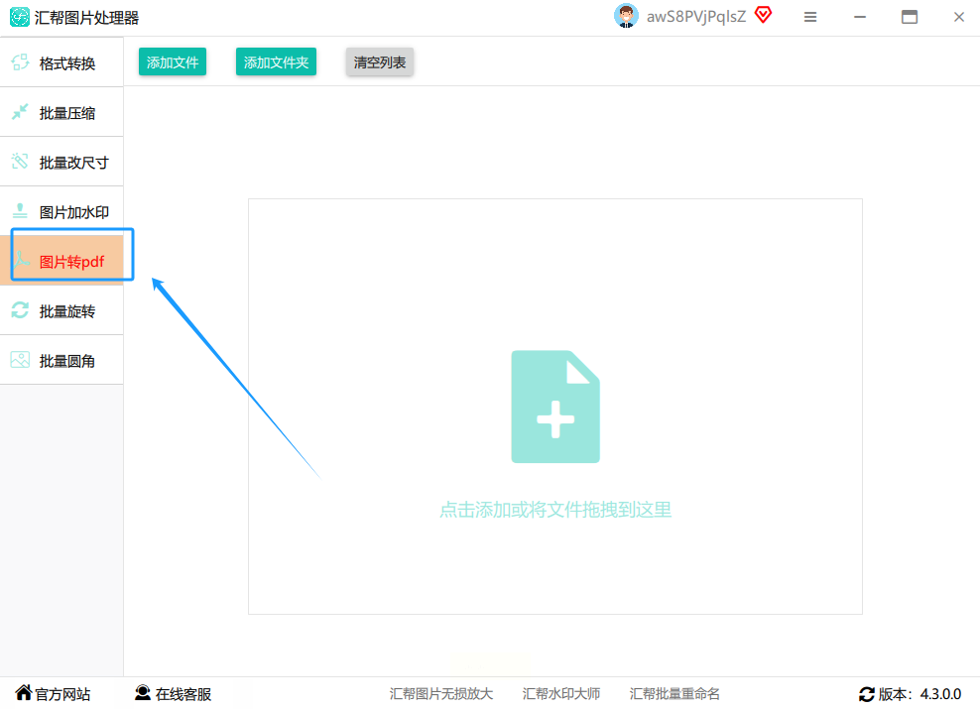980x709 pixels.
Task: Click the red VIP diamond icon
Action: tap(763, 14)
